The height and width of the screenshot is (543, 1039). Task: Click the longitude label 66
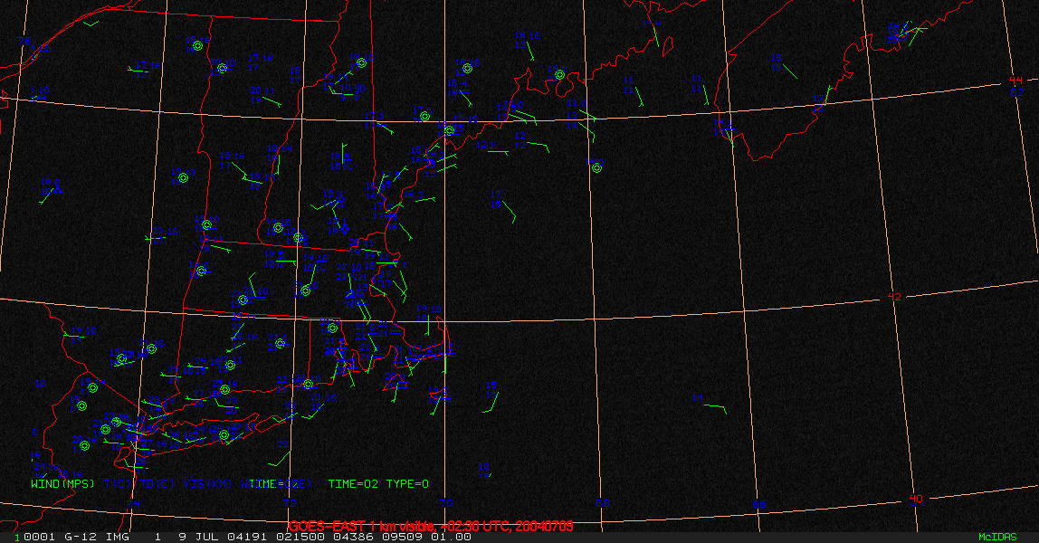pyautogui.click(x=758, y=504)
